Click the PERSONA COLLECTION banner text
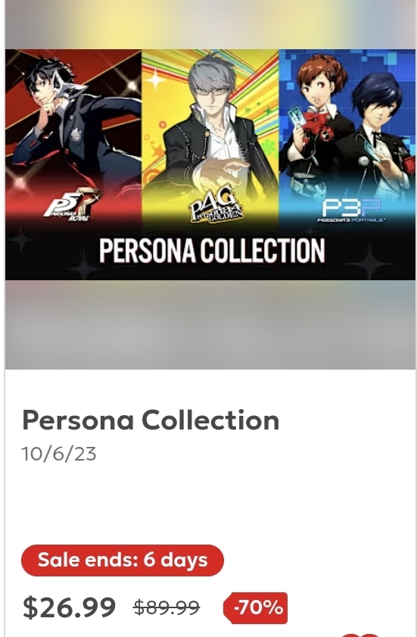The width and height of the screenshot is (417, 637). (x=212, y=251)
